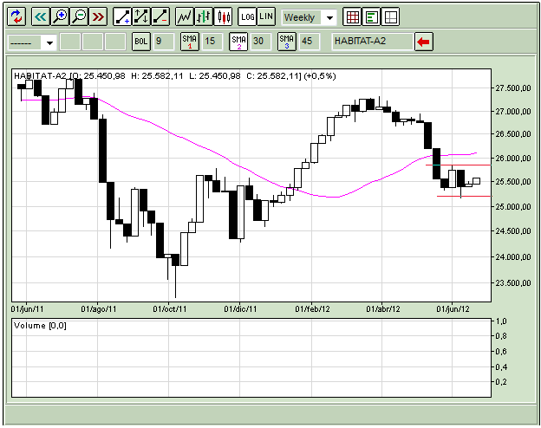Click the 25.000,00 price axis label
541x428 pixels.
tap(513, 206)
